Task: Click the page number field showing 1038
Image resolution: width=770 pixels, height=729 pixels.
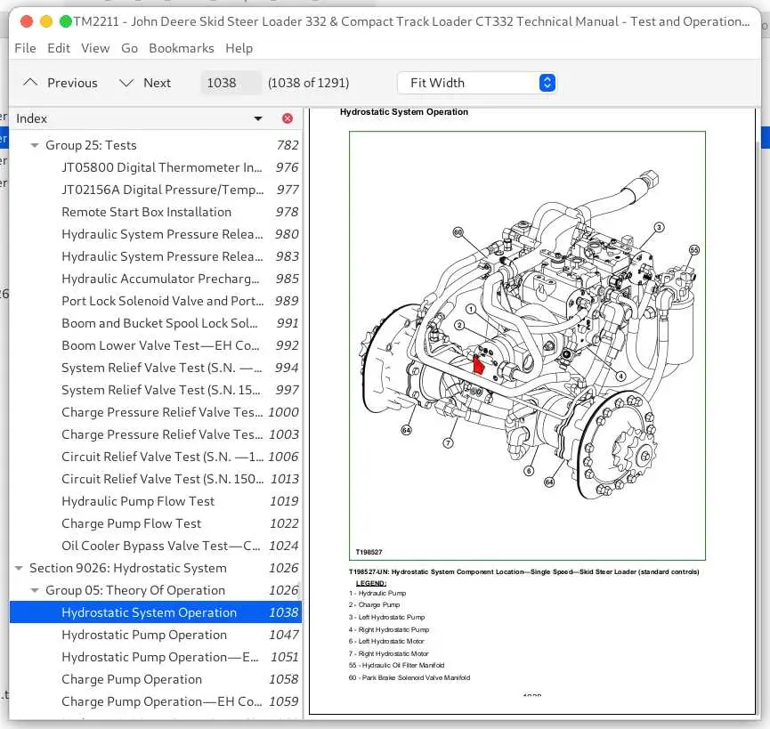Action: [x=231, y=83]
